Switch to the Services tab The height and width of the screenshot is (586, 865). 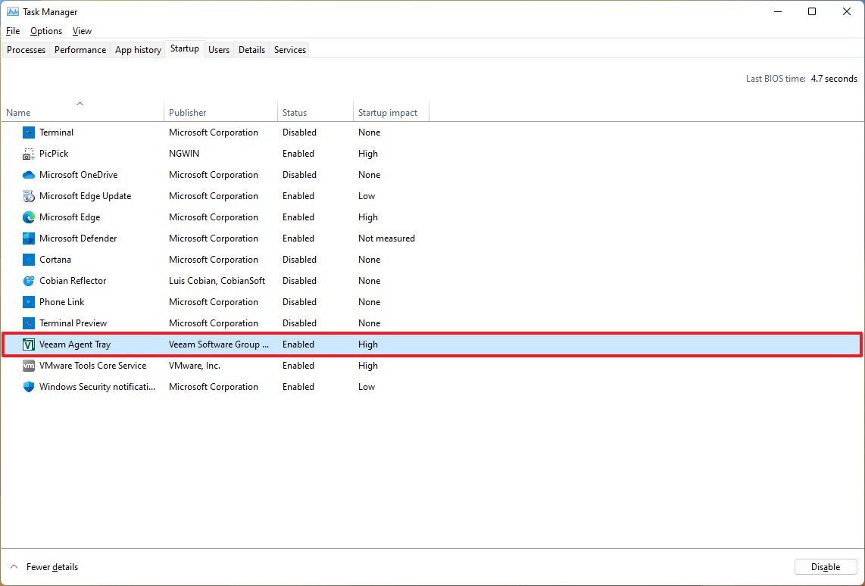(x=289, y=49)
